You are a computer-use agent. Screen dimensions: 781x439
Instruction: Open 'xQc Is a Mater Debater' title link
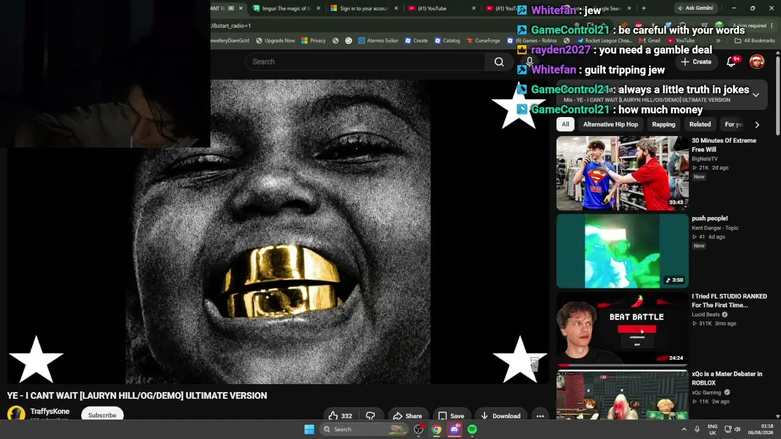(727, 379)
